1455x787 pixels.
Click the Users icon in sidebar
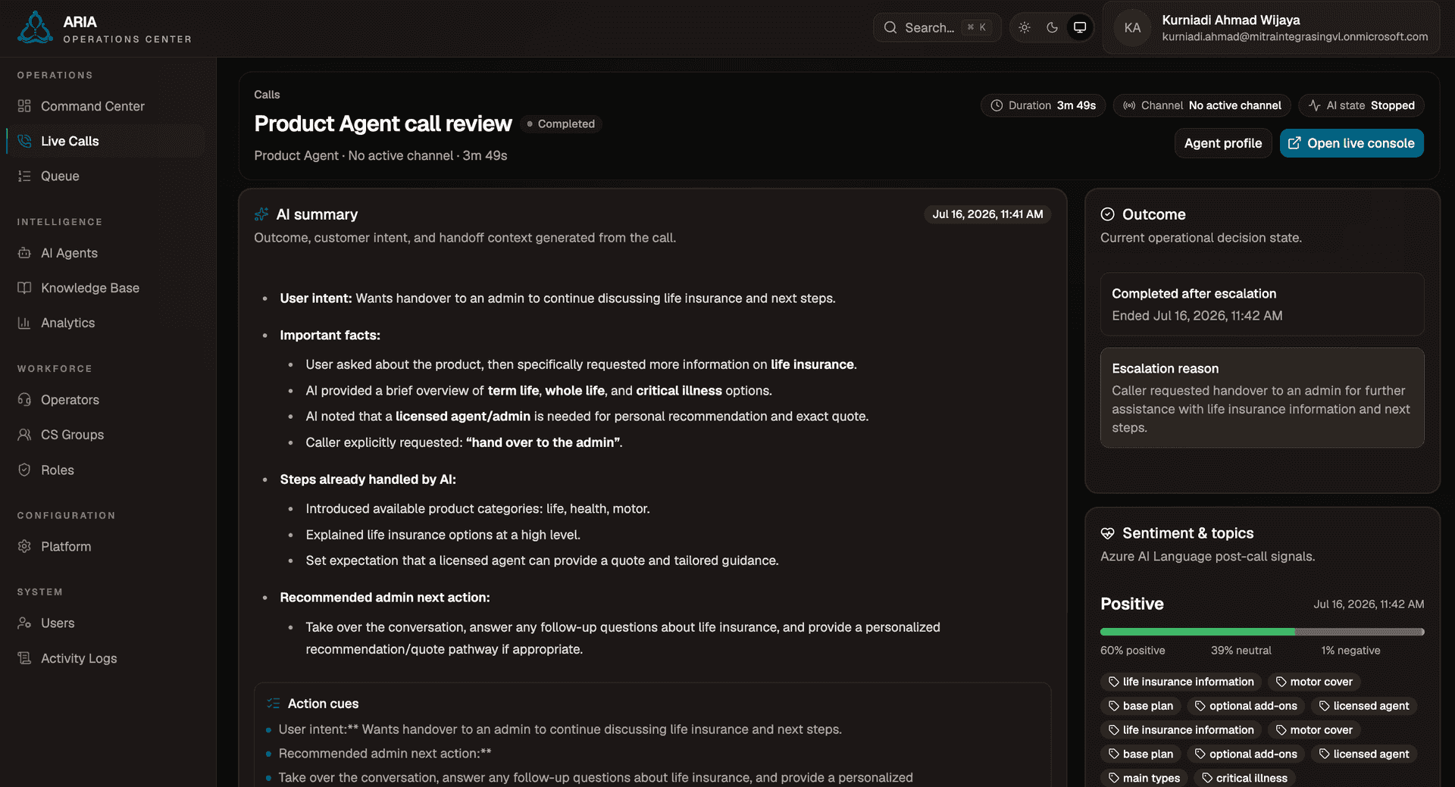(x=24, y=623)
